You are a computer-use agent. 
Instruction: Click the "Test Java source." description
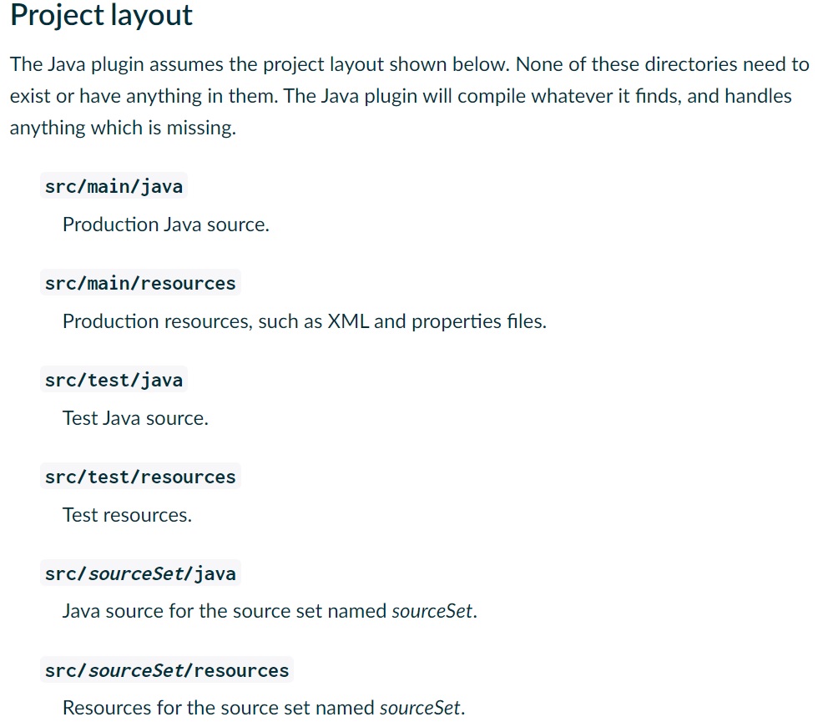[135, 418]
